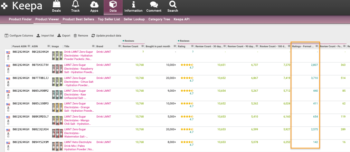Click the Amazon icon in row B07TT8B1JJ

click(8, 81)
